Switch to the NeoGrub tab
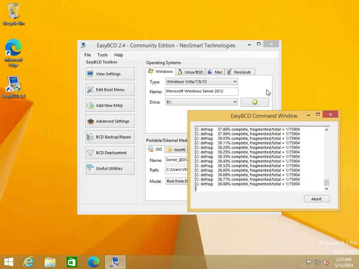The width and height of the screenshot is (359, 269). tap(239, 72)
